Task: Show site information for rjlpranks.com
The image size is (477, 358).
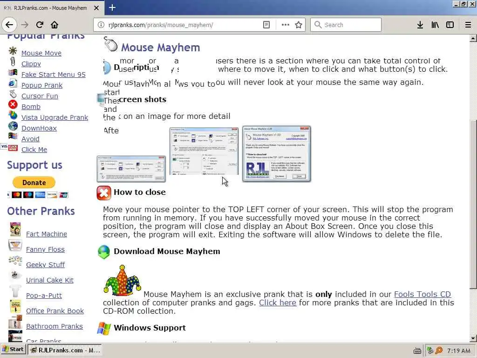Action: pyautogui.click(x=101, y=25)
